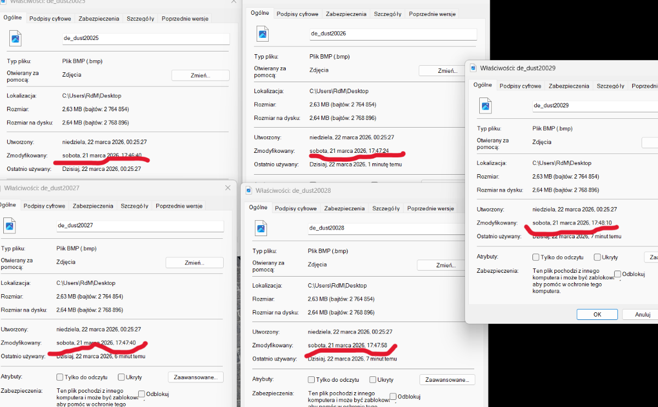
Task: Open 'Zaawansowane...' in de_dust20028 window
Action: (x=447, y=380)
